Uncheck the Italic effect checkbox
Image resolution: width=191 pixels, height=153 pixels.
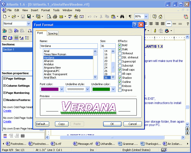pyautogui.click(x=120, y=49)
